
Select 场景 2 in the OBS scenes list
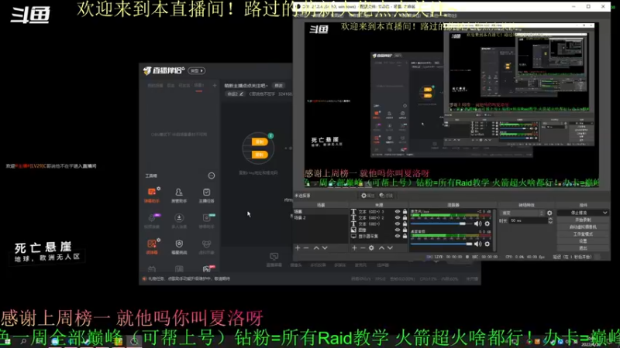click(x=321, y=218)
